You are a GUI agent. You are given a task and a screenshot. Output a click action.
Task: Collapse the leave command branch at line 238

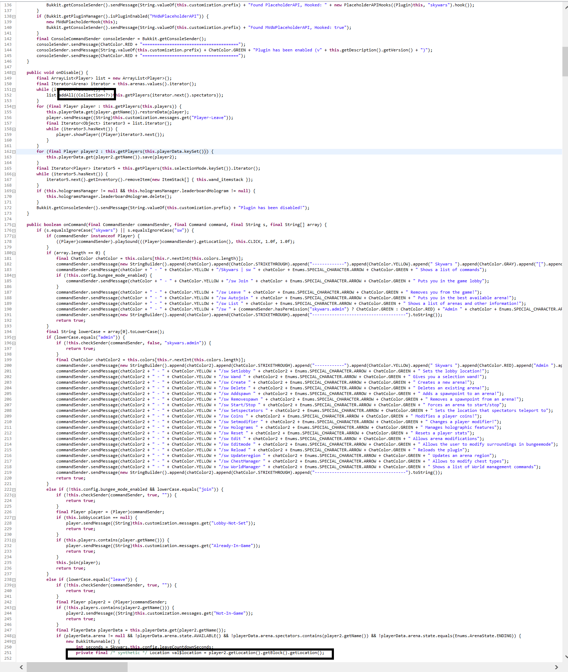click(x=13, y=579)
